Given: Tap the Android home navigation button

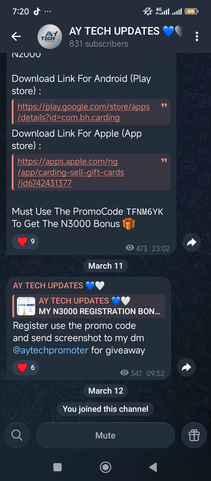Looking at the screenshot, I should (x=105, y=467).
